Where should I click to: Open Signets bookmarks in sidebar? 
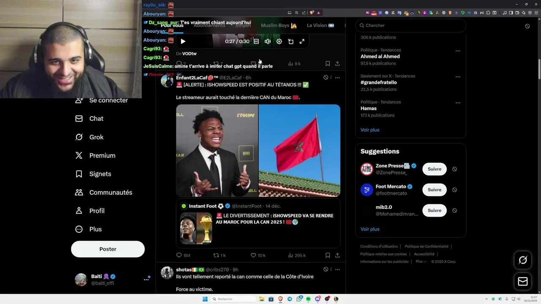tap(93, 174)
